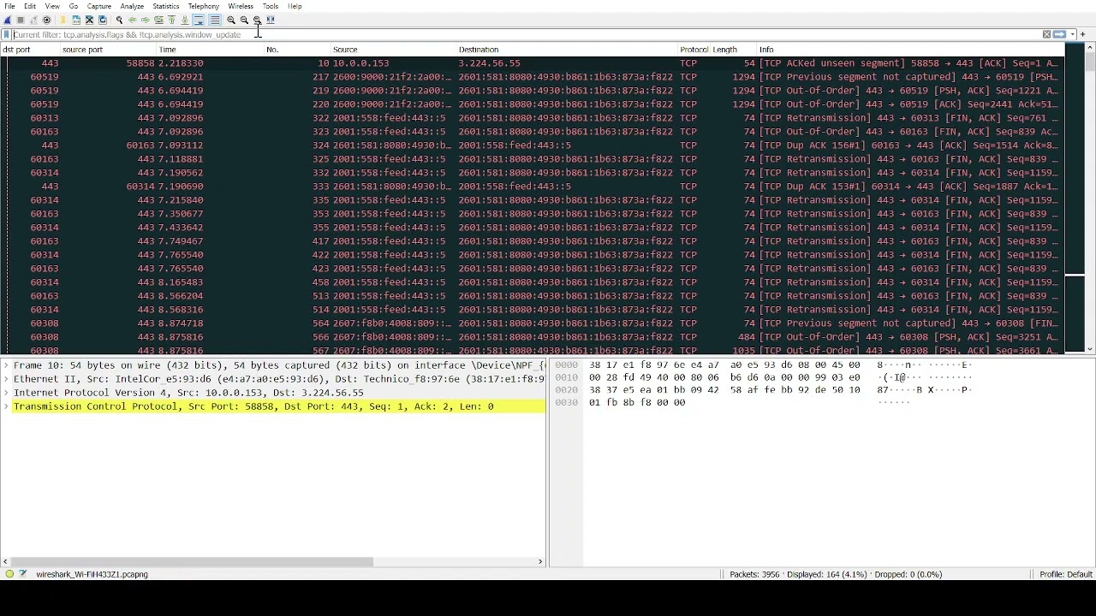This screenshot has width=1096, height=616.
Task: Open the Wireless menu
Action: (x=241, y=6)
